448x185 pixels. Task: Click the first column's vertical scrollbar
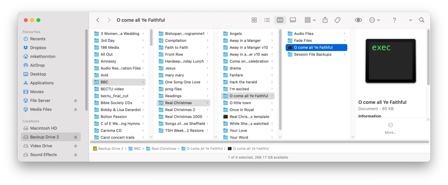tap(151, 38)
